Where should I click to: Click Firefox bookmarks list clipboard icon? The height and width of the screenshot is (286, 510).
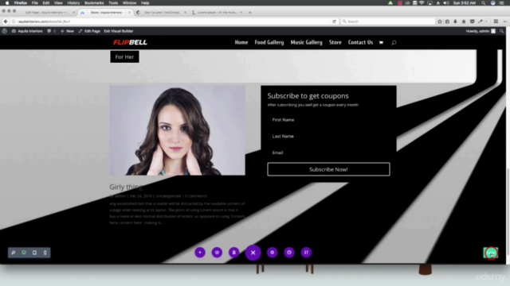point(447,21)
